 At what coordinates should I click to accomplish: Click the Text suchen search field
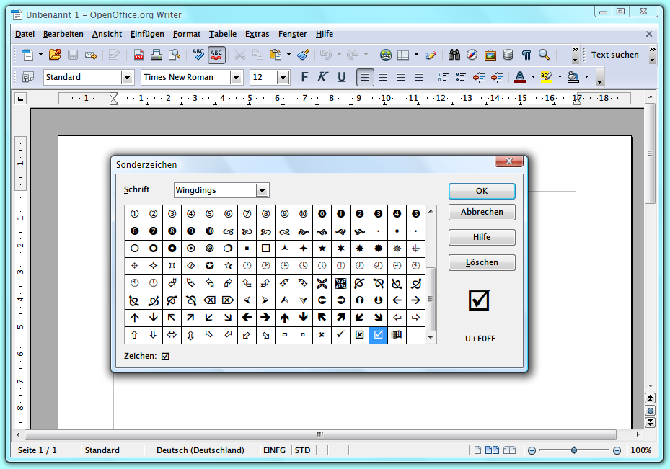pos(615,55)
